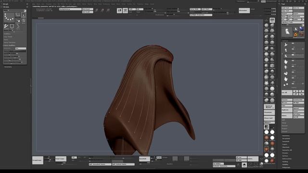Click the highlighted white icon button in the bottom shelf
Viewport: 308px width, 173px height.
[244, 165]
